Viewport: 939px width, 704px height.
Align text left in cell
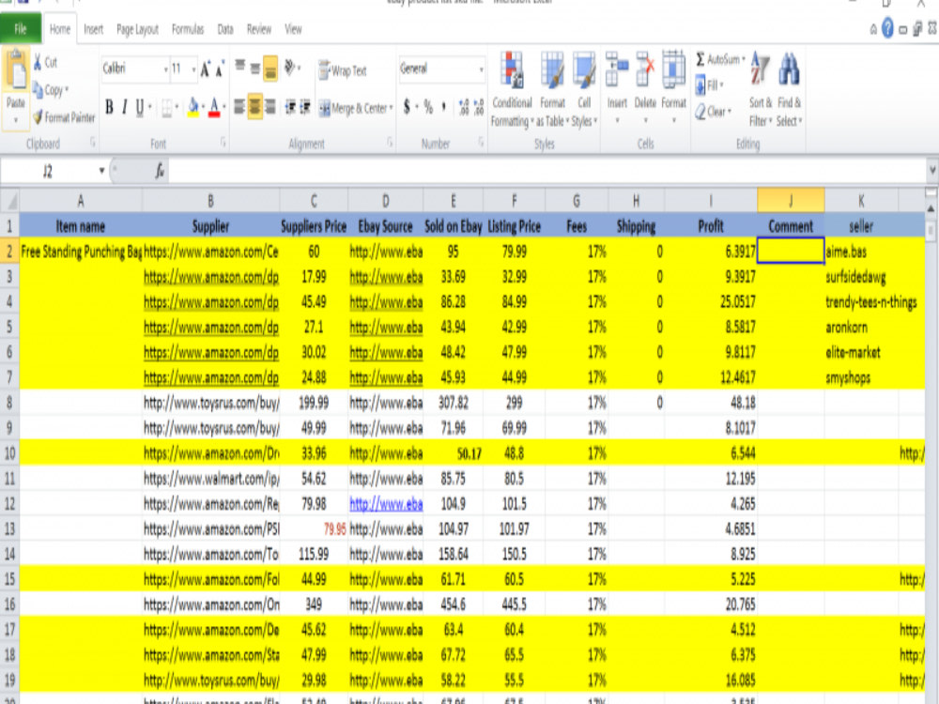tap(239, 108)
